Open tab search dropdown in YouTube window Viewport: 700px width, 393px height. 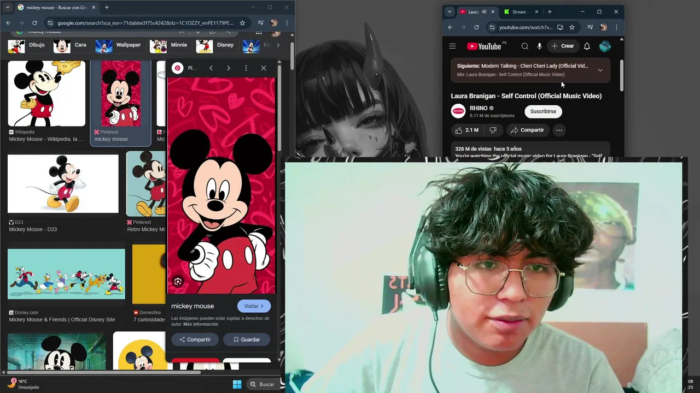pyautogui.click(x=450, y=11)
